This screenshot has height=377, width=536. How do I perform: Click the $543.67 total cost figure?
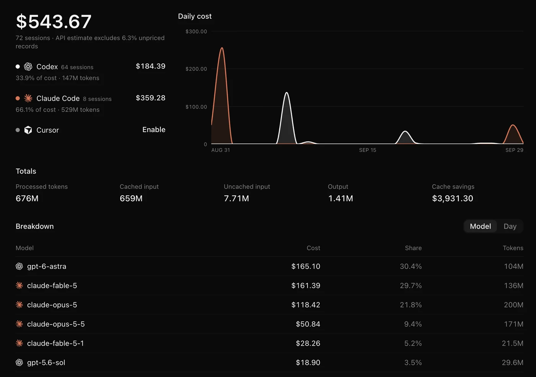click(x=54, y=21)
